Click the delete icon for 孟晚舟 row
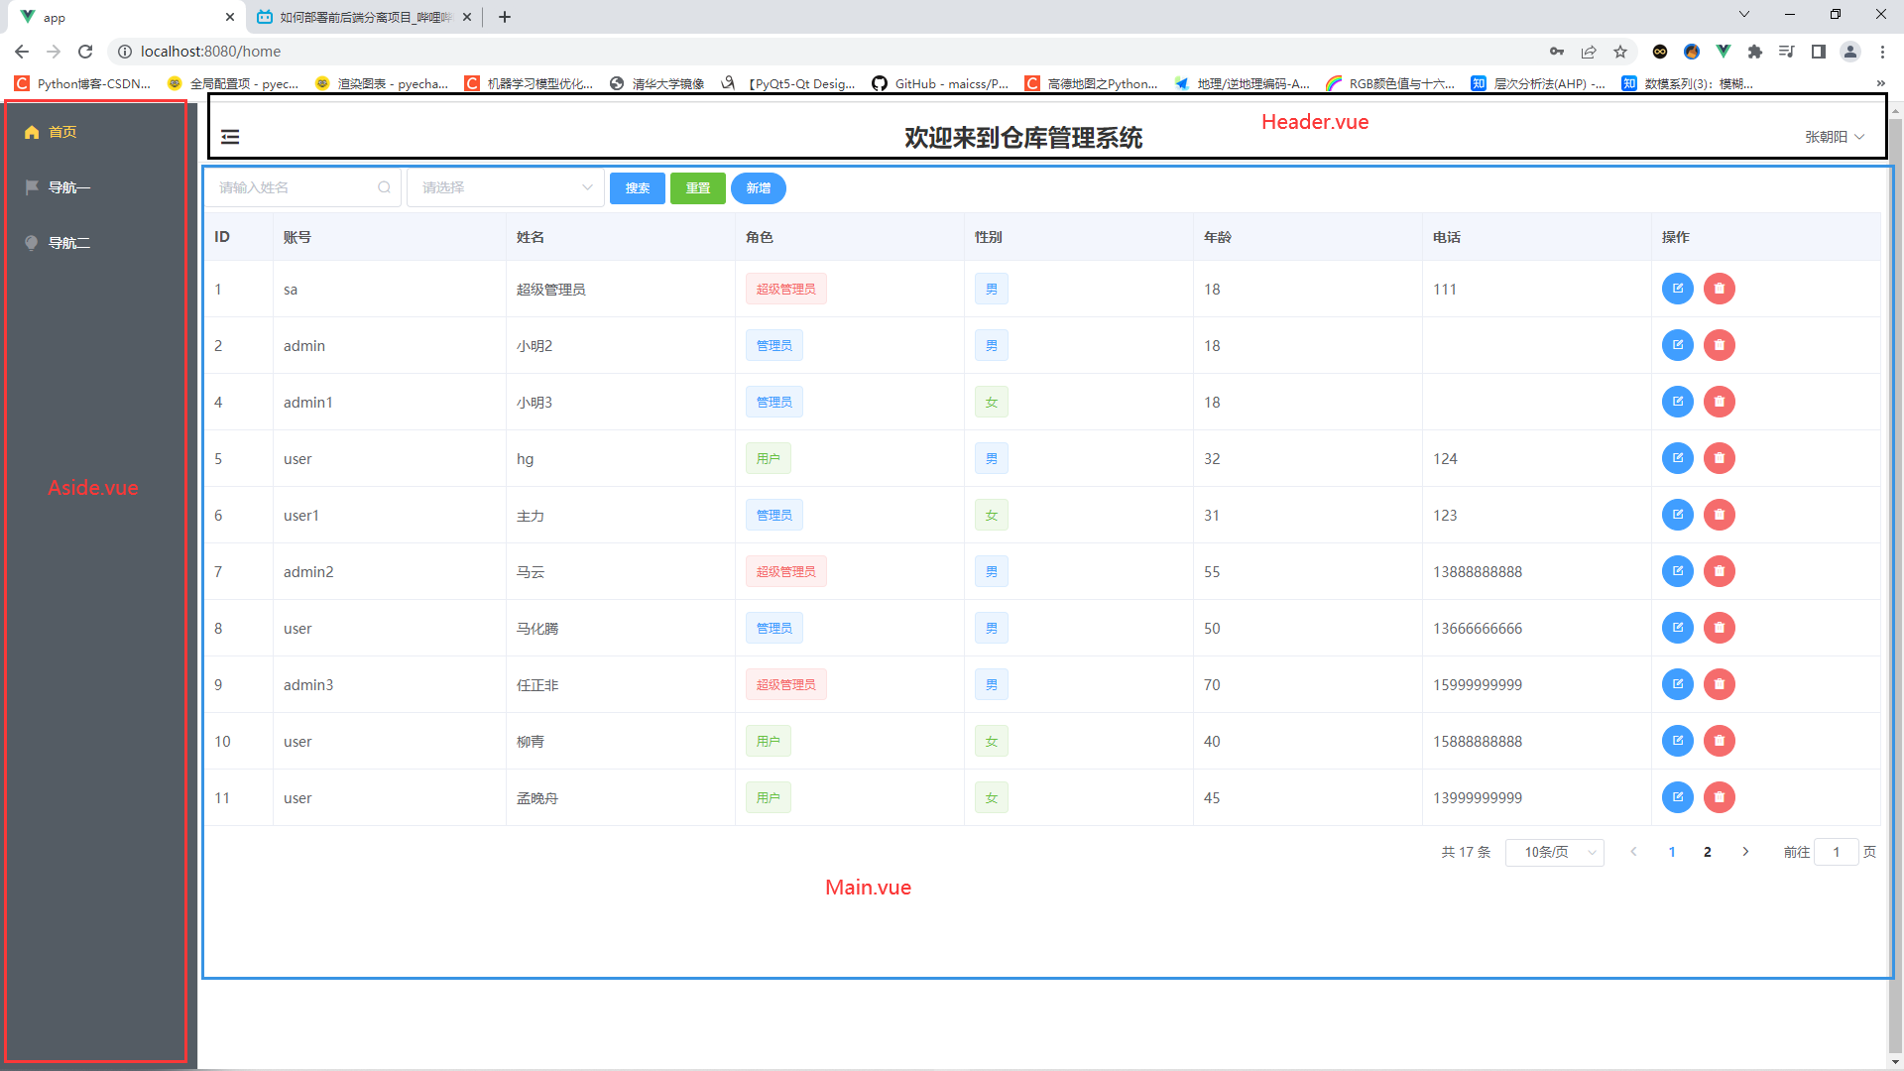 click(1719, 797)
